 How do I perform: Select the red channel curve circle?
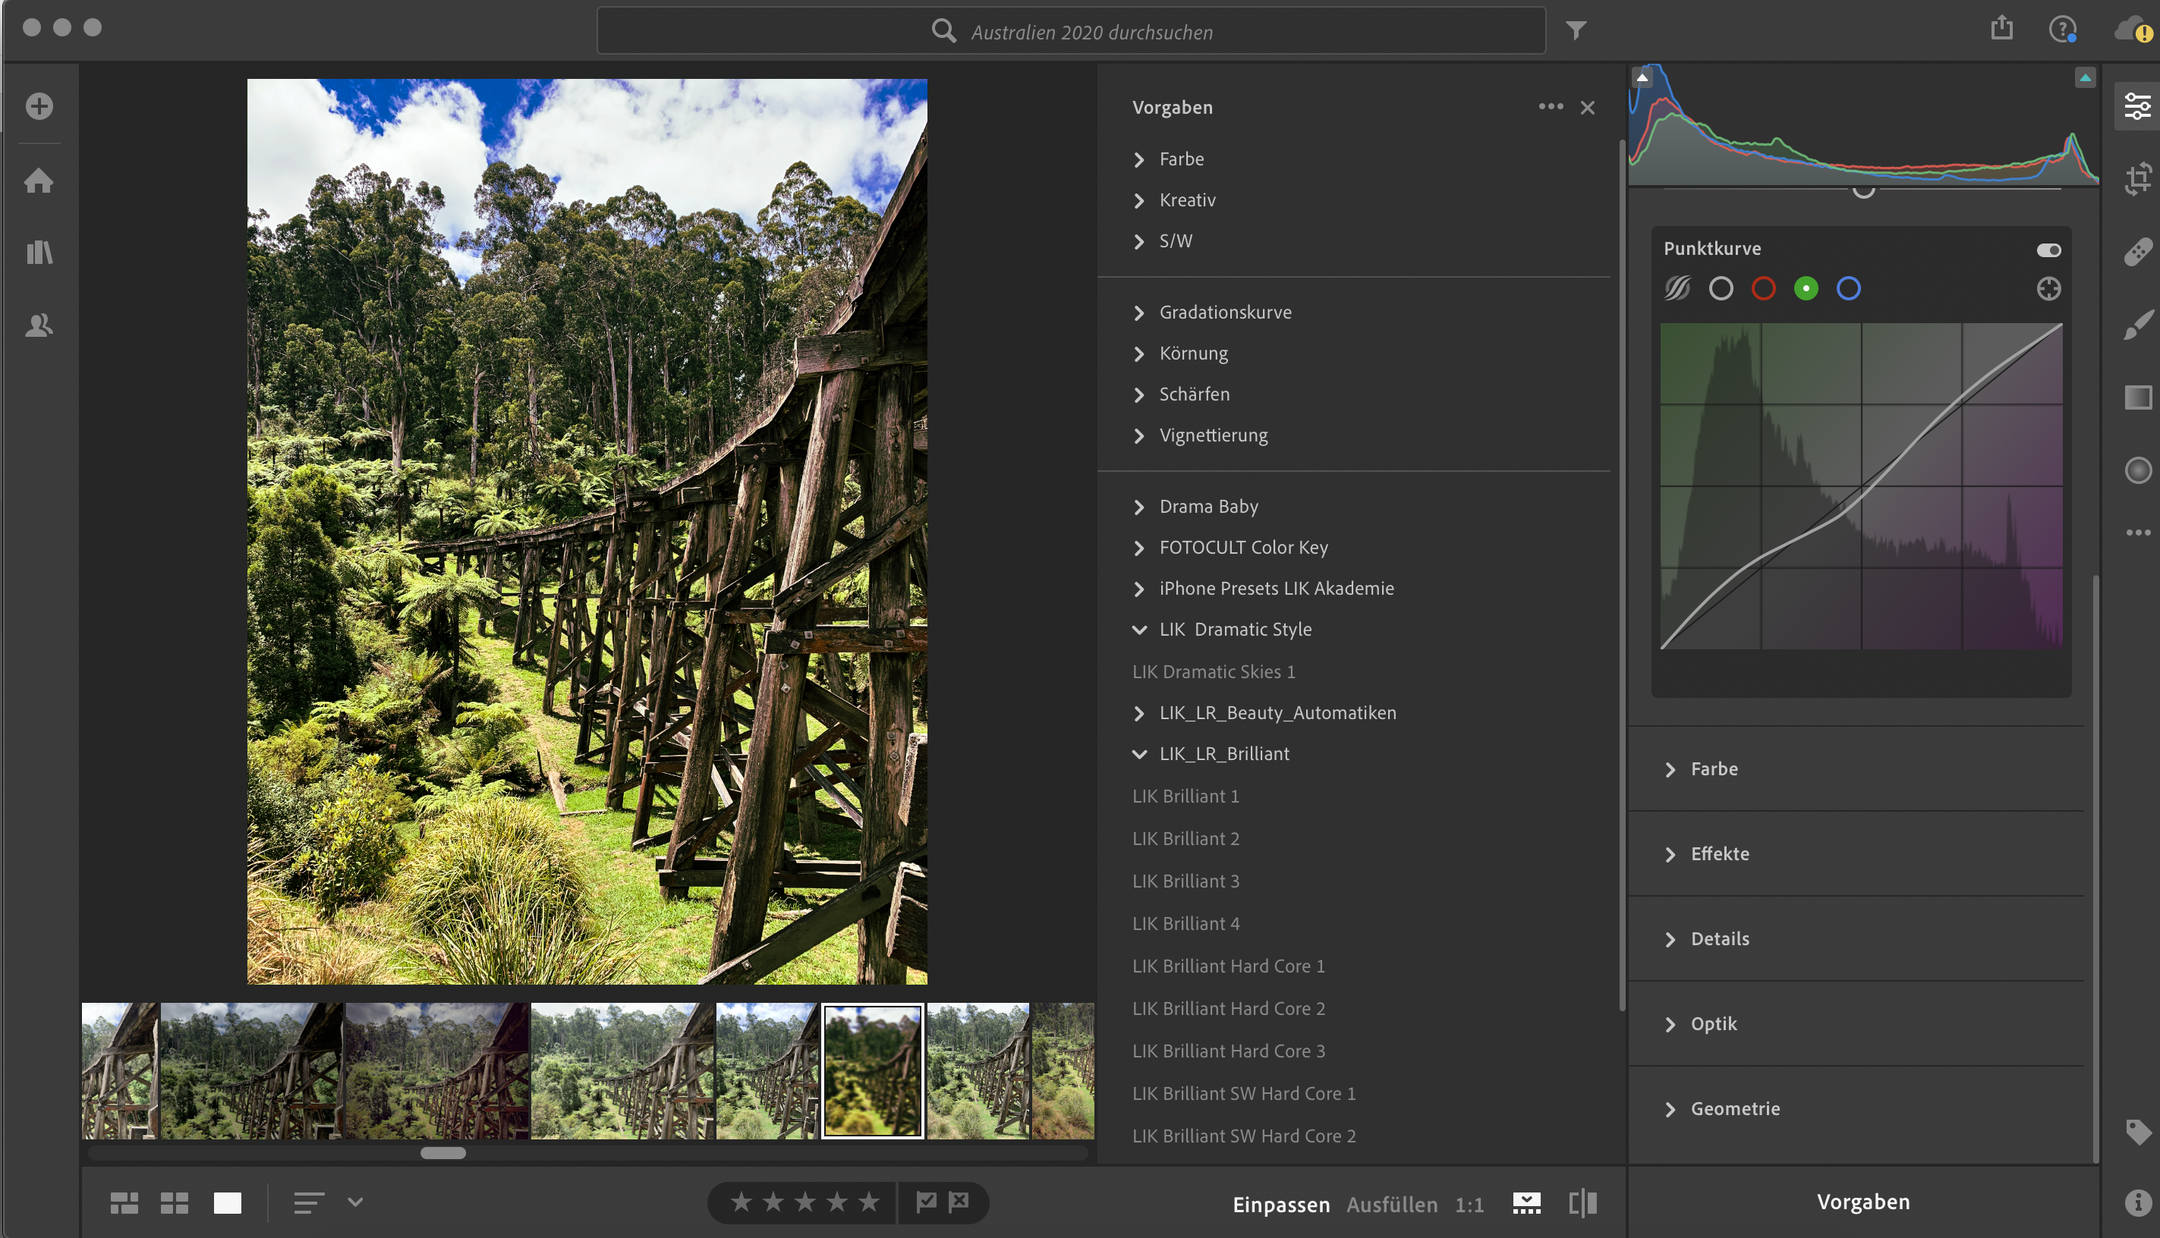(1763, 289)
